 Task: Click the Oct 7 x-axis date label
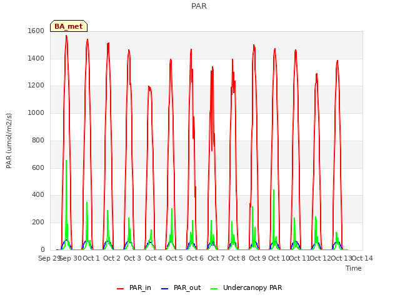coord(216,258)
